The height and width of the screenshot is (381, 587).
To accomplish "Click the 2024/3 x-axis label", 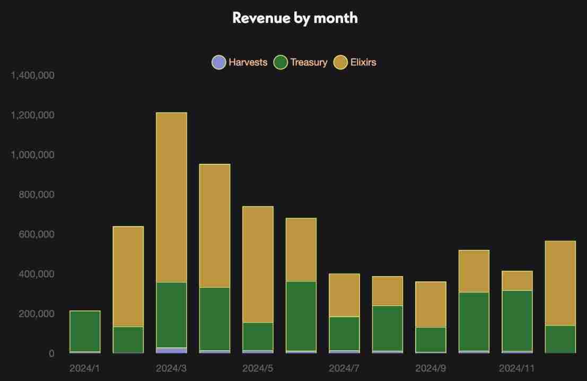I will pyautogui.click(x=171, y=368).
